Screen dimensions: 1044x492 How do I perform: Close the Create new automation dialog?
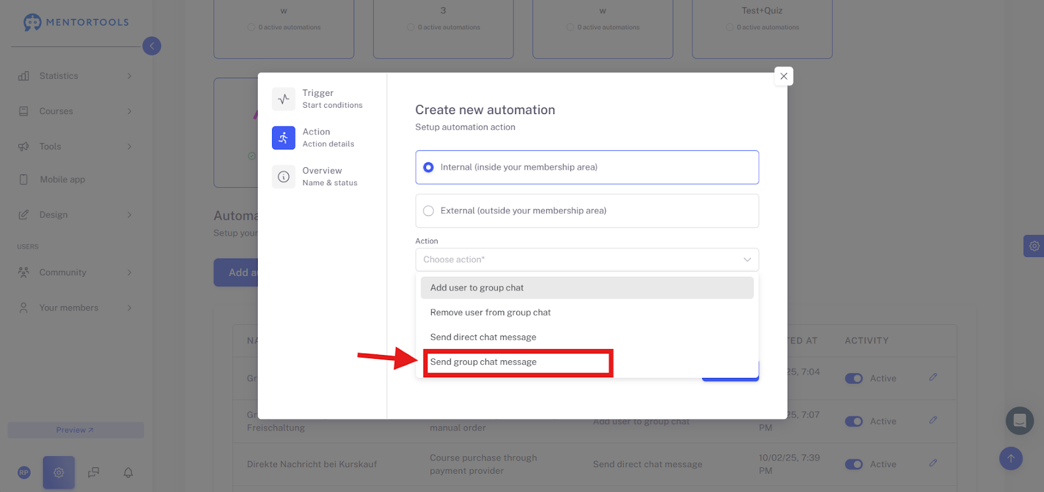(784, 76)
